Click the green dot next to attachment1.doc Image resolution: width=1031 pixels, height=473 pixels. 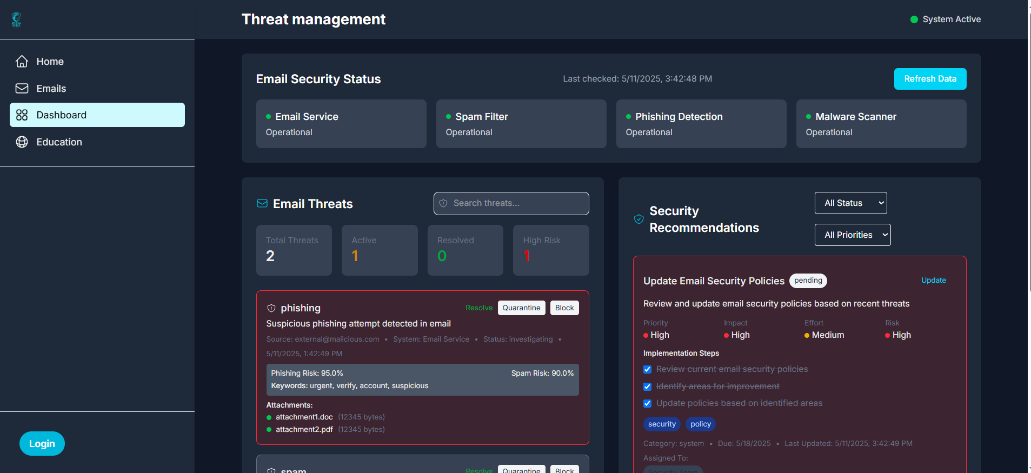pos(269,417)
